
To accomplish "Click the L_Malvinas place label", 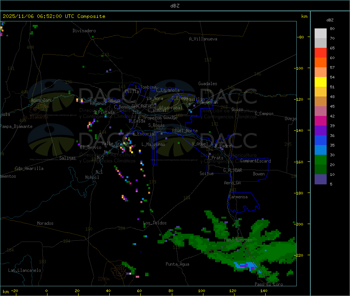I will click(x=153, y=144).
